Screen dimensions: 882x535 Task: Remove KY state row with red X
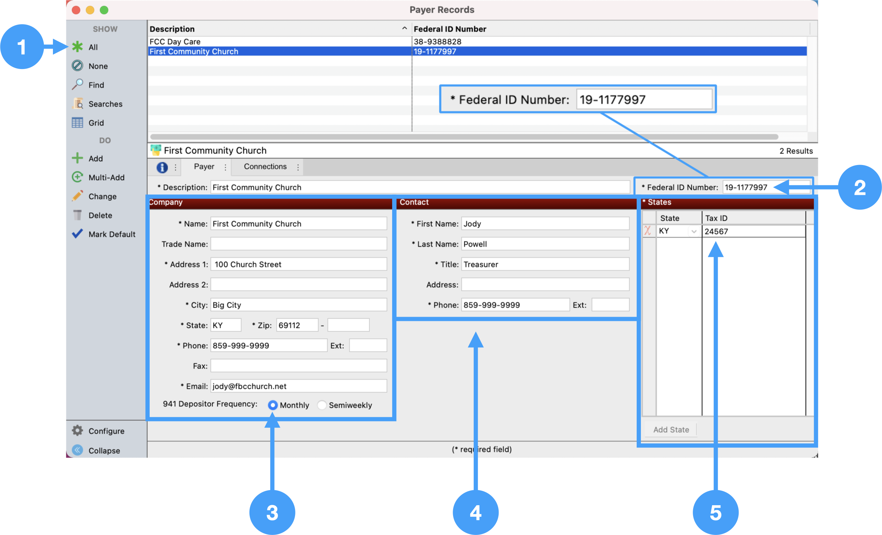(648, 231)
